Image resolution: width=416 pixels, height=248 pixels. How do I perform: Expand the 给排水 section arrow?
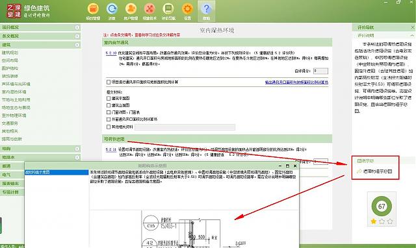(x=77, y=157)
